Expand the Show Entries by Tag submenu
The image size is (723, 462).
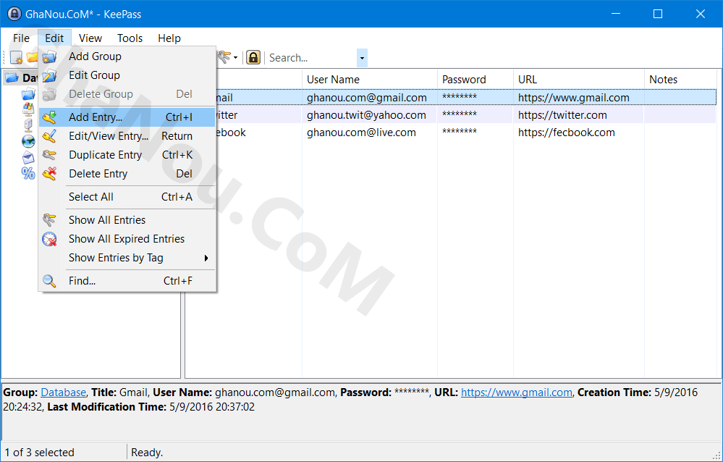coord(127,258)
